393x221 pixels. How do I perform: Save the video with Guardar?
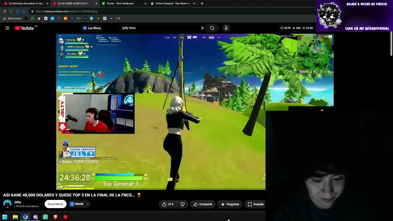click(256, 204)
